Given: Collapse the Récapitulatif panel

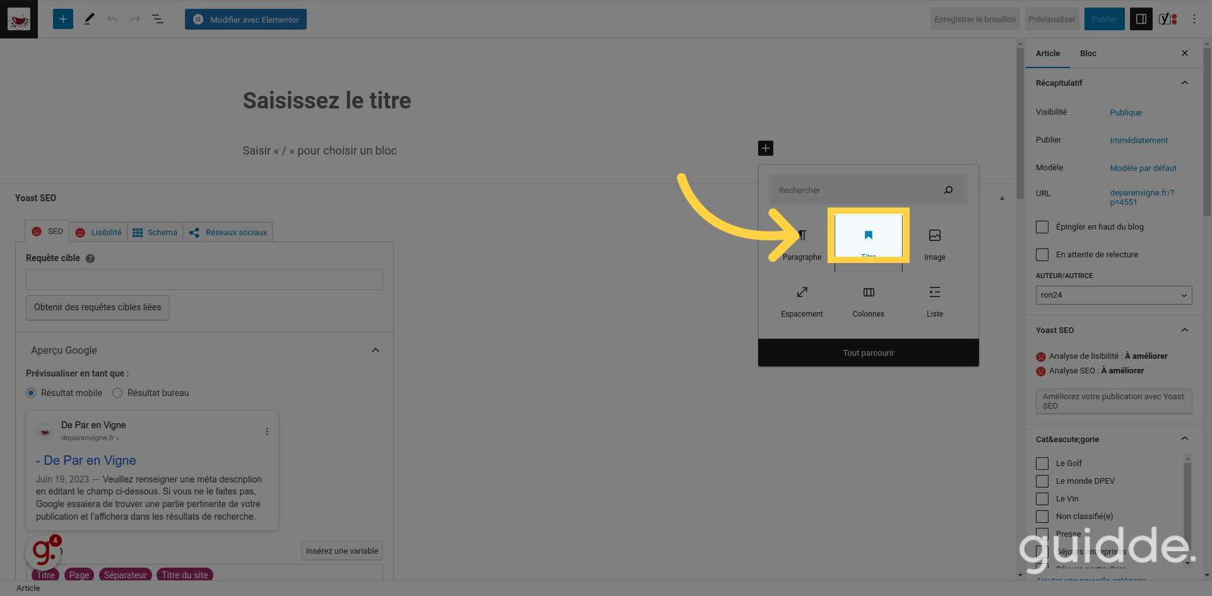Looking at the screenshot, I should pyautogui.click(x=1185, y=83).
